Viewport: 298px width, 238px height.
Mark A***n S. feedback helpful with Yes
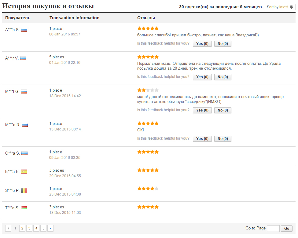point(202,44)
